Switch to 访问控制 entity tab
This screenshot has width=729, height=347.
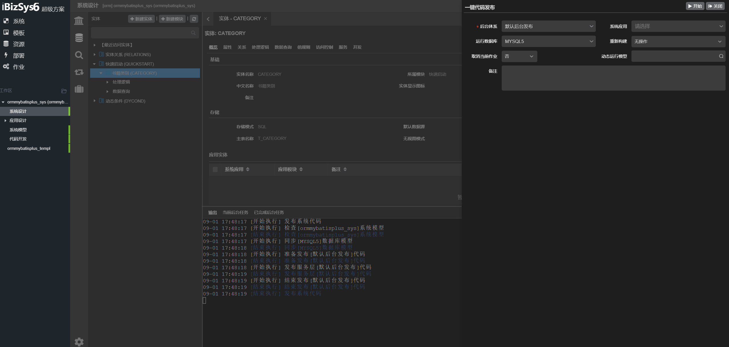(x=324, y=47)
